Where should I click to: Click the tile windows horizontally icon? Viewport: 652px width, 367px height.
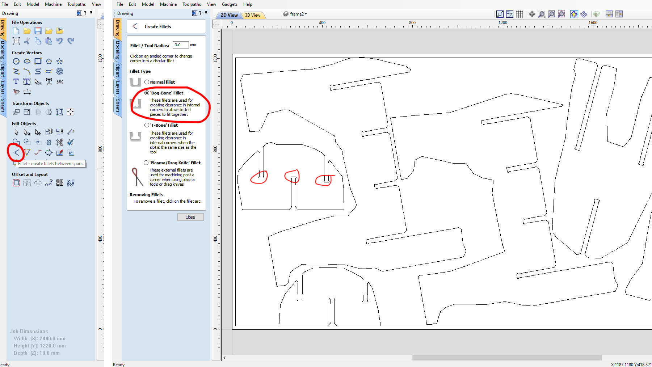[x=609, y=14]
